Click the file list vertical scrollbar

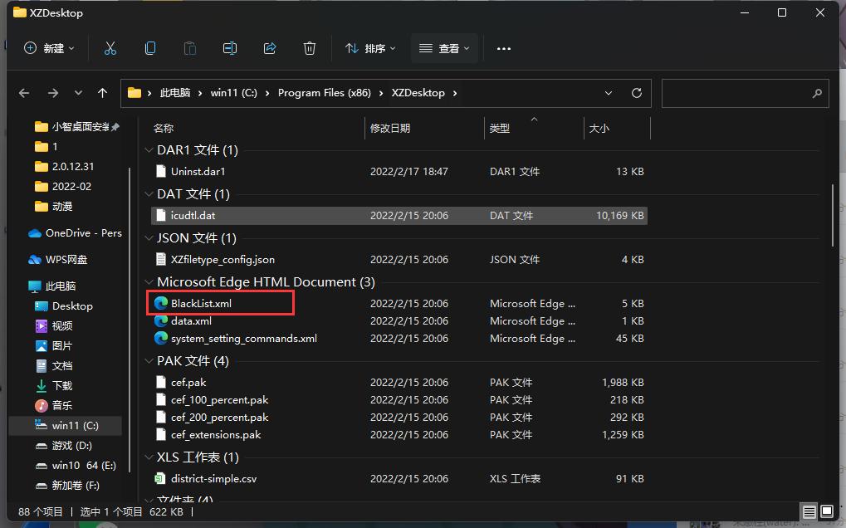(833, 216)
